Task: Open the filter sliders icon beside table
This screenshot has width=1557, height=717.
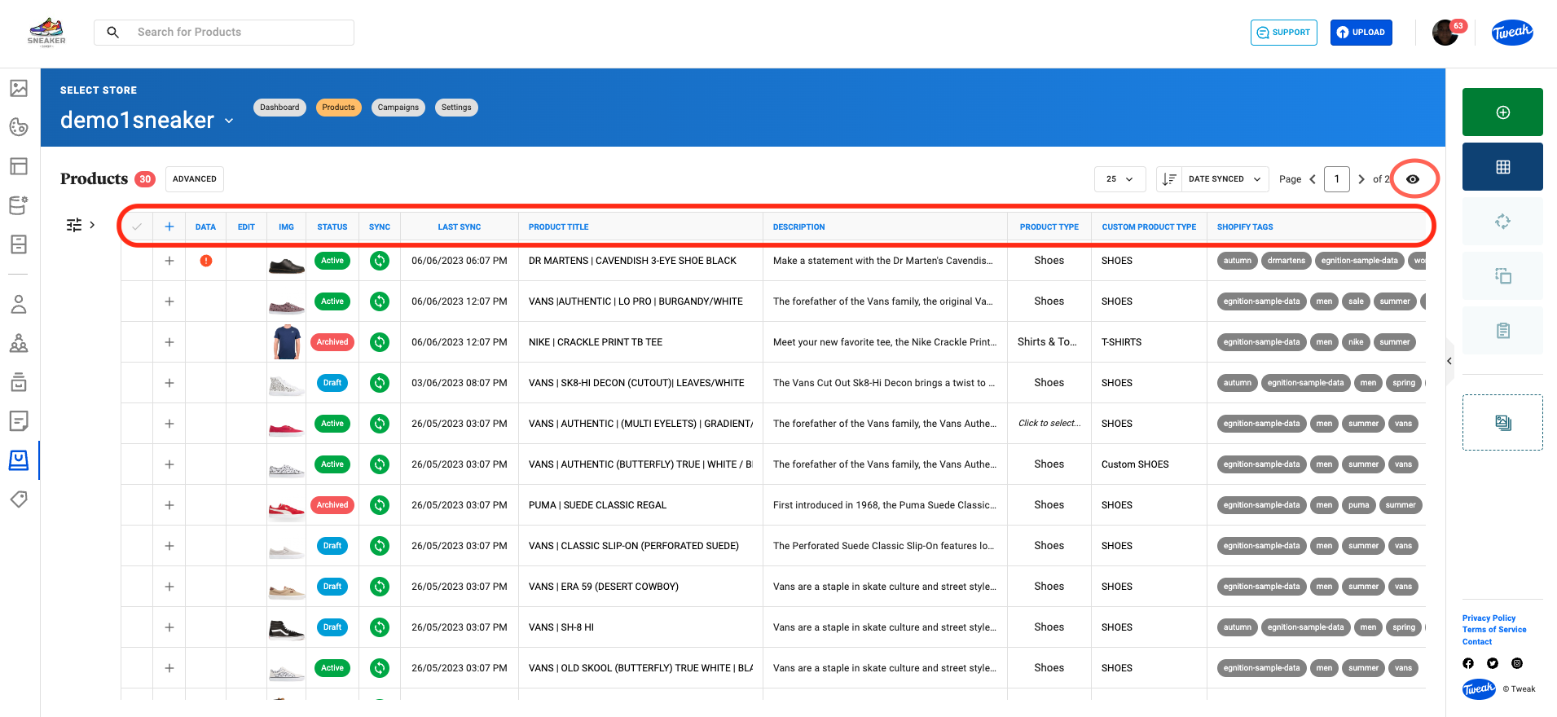Action: pos(74,225)
